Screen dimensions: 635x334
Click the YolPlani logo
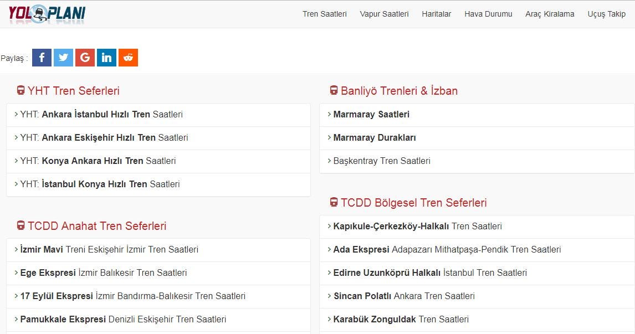point(46,13)
